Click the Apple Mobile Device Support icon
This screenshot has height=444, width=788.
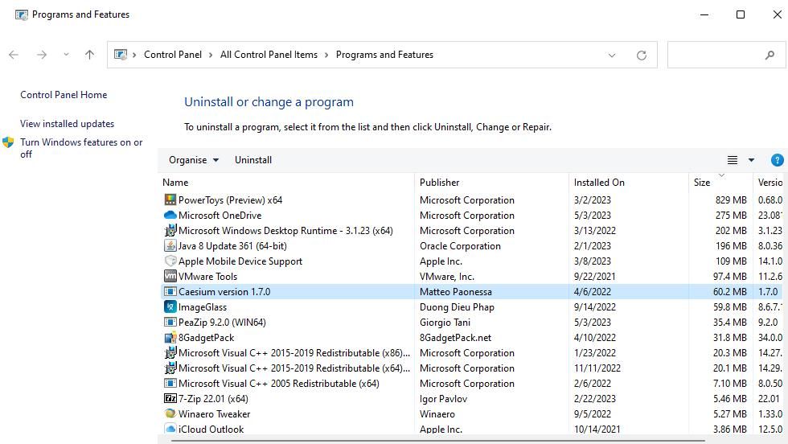point(170,261)
